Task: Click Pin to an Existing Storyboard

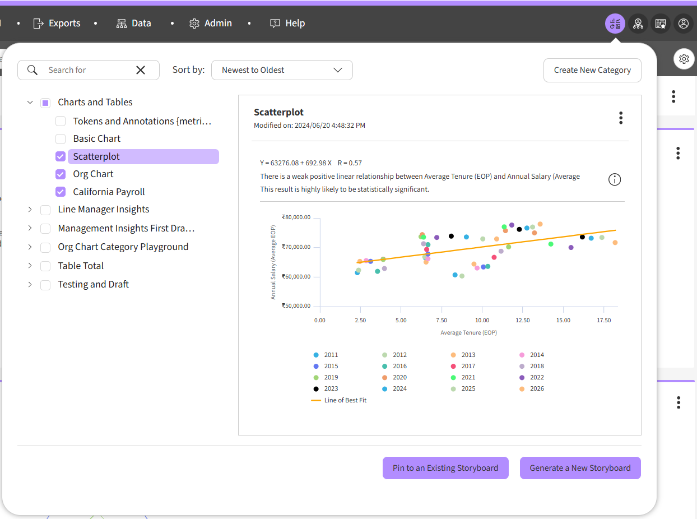Action: point(445,468)
